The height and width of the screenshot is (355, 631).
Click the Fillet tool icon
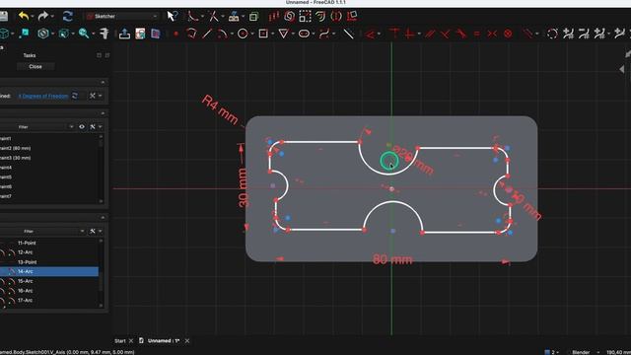[x=193, y=16]
